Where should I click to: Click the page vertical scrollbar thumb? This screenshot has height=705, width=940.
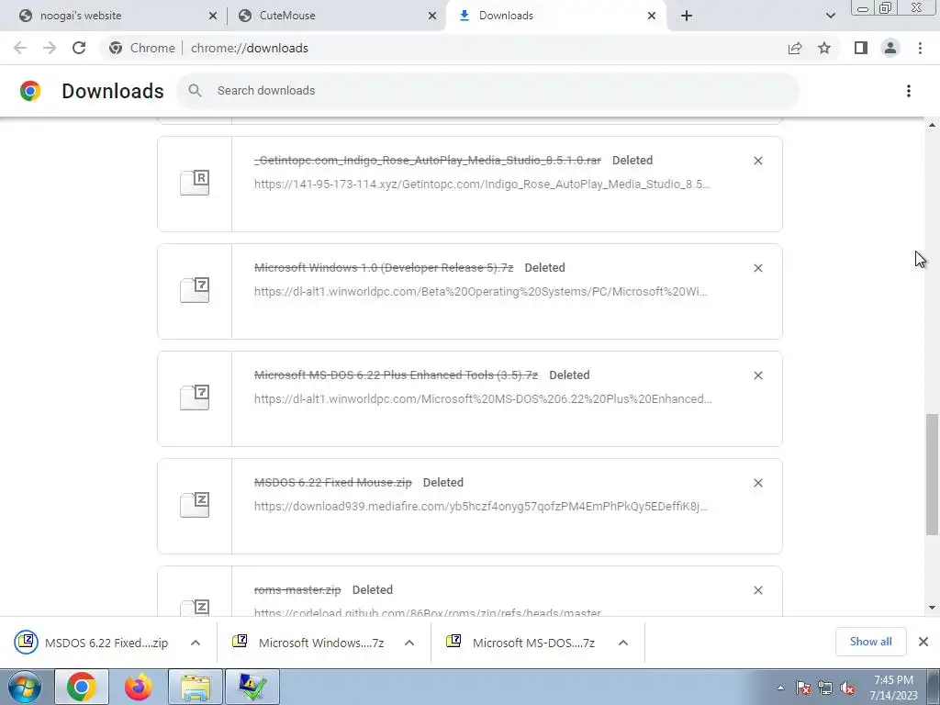[x=932, y=474]
